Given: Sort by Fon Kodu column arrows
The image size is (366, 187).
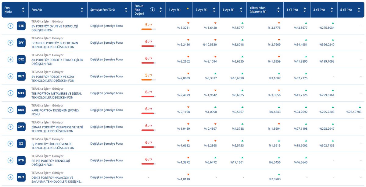Looking at the screenshot, I should (x=23, y=10).
